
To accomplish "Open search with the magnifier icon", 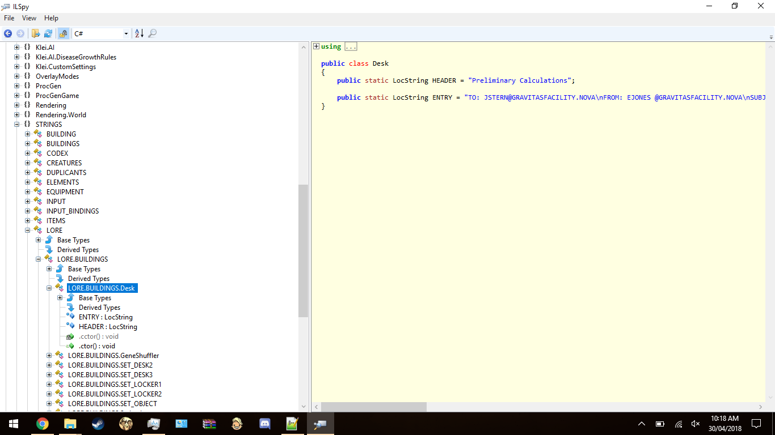I will [x=153, y=34].
